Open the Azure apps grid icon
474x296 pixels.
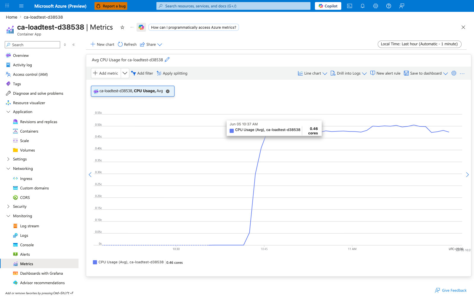tap(7, 6)
